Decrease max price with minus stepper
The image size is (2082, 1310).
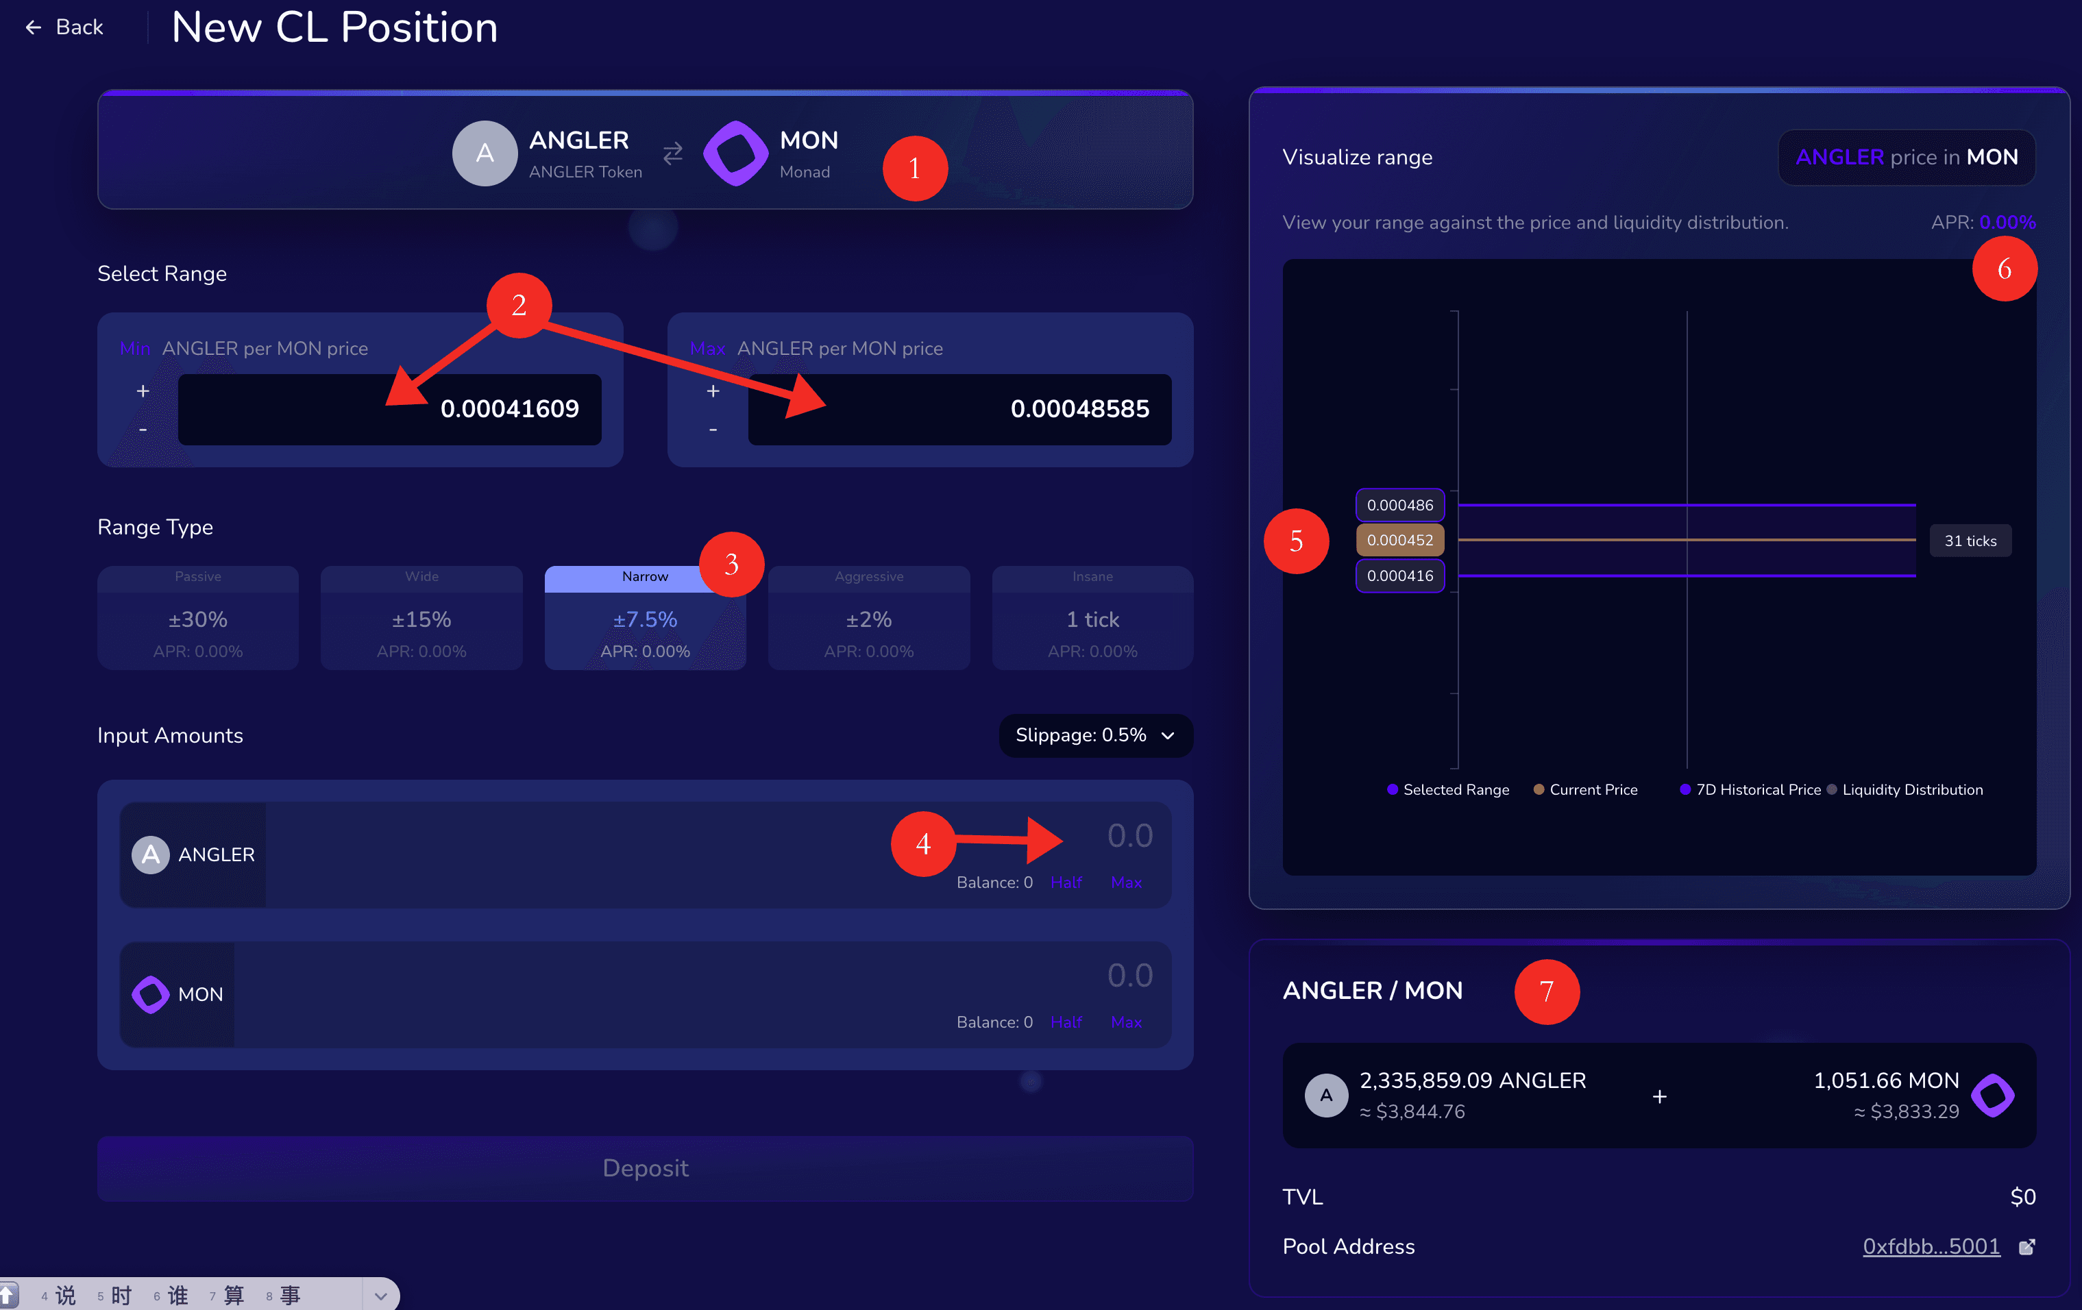pyautogui.click(x=713, y=430)
